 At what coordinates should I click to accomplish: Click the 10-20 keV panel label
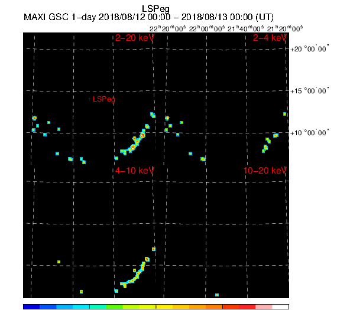(x=265, y=171)
